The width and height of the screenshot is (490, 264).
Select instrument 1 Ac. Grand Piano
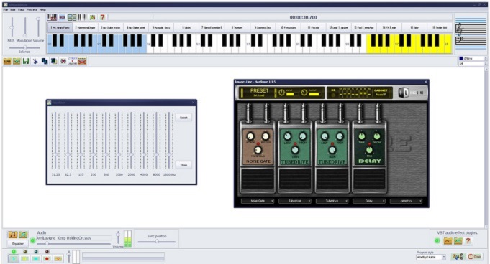click(x=60, y=28)
